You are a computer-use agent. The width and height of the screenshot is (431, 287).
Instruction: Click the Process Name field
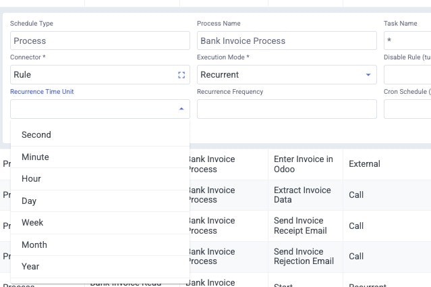(287, 41)
